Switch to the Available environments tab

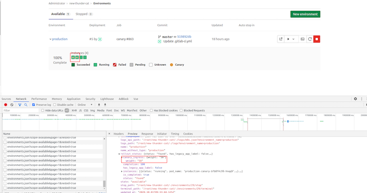[61, 14]
